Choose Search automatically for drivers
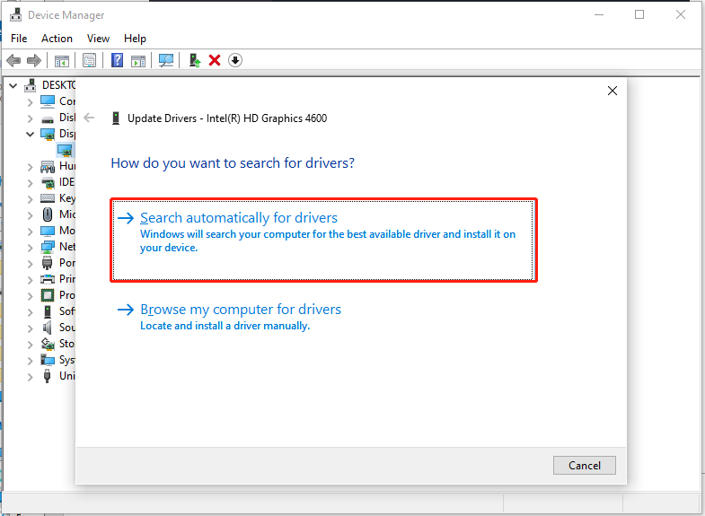The height and width of the screenshot is (516, 705). coord(323,241)
